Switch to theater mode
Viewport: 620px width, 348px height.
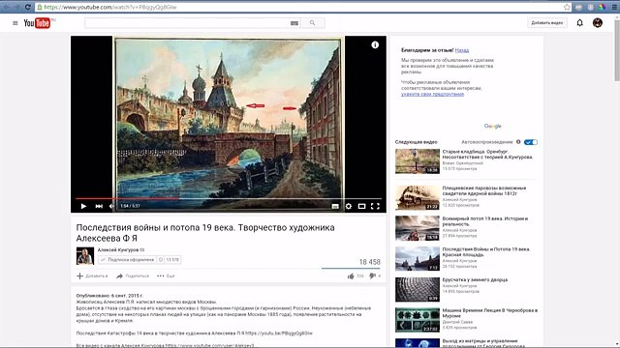tap(361, 206)
